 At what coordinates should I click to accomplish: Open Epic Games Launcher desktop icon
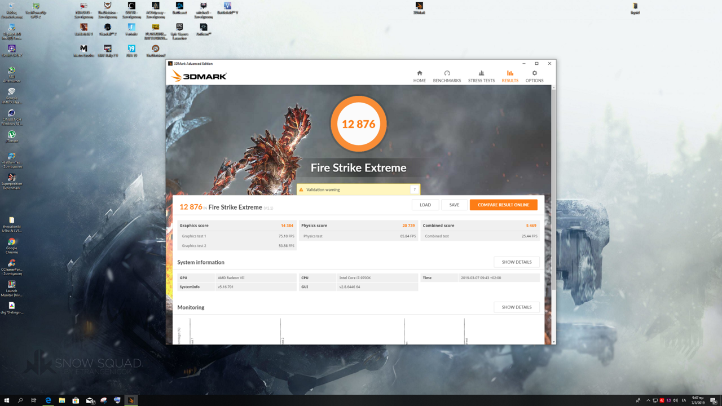tap(179, 31)
